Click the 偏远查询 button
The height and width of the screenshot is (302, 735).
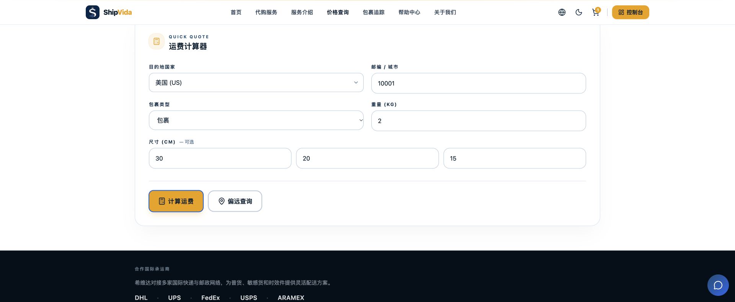pyautogui.click(x=235, y=201)
